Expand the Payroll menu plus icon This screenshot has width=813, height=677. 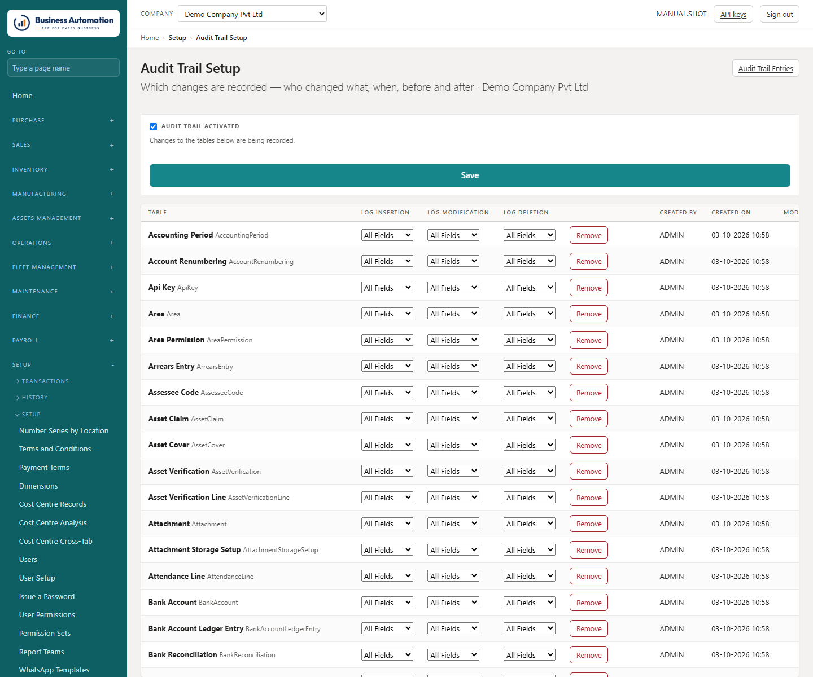coord(112,341)
